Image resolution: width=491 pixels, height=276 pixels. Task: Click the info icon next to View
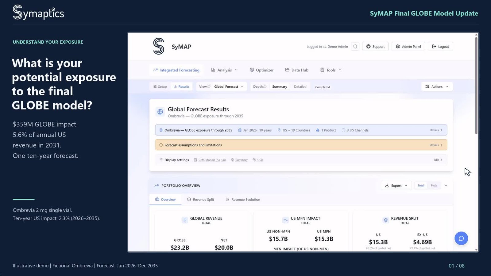209,86
